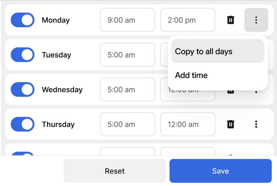Click Thursday's 5:00 am start field
This screenshot has width=277, height=186.
(x=128, y=124)
